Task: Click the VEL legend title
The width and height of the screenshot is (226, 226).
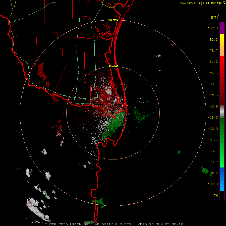Action: pos(220,15)
